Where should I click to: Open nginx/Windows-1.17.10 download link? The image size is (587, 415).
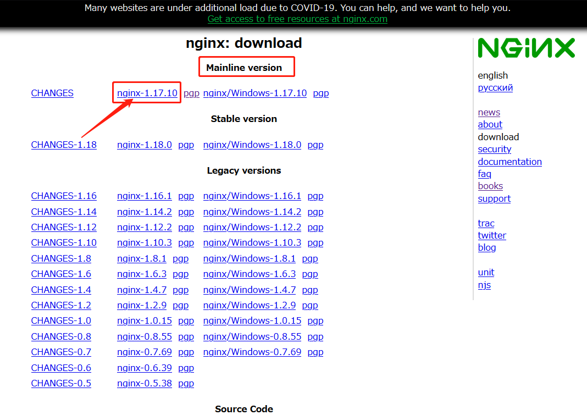[254, 93]
